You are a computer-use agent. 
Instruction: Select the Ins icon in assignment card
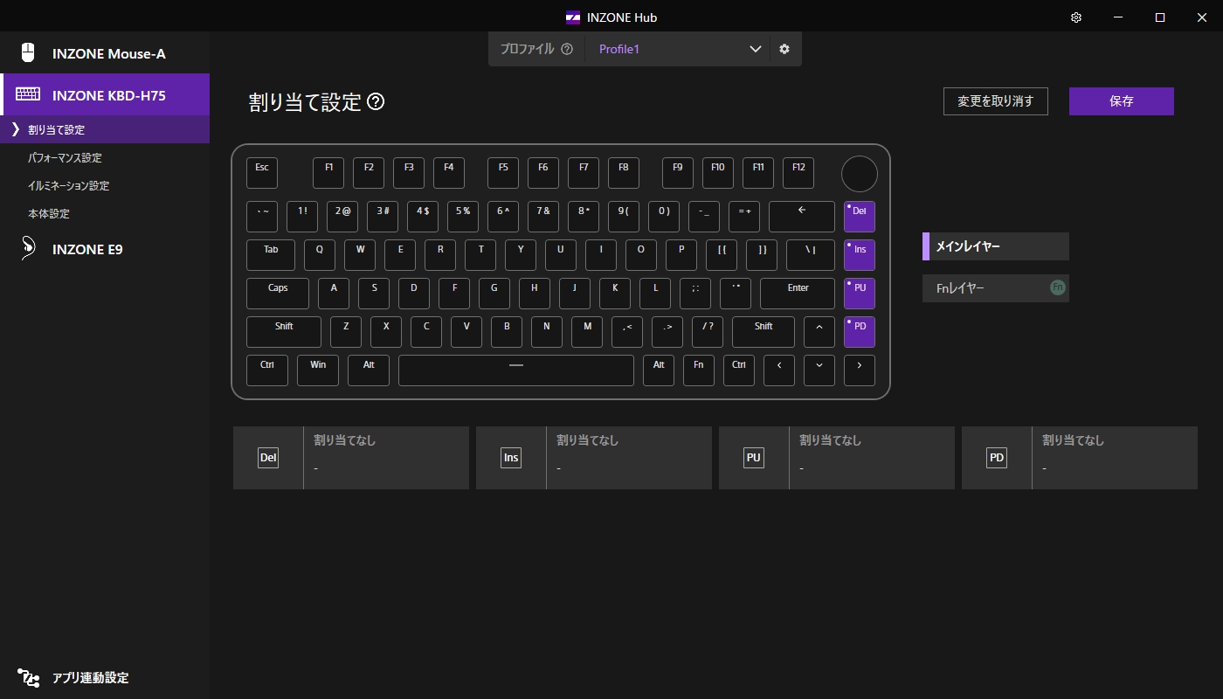point(511,458)
